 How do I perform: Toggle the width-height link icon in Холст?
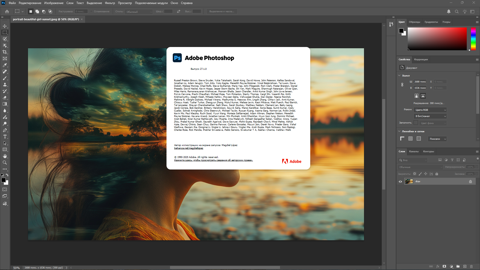402,85
